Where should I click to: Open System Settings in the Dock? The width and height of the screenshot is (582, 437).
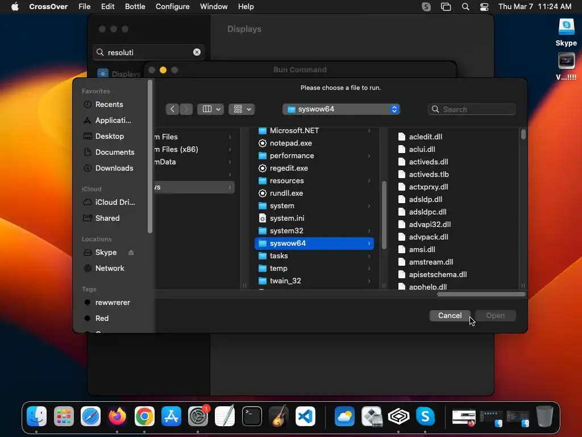(x=198, y=416)
